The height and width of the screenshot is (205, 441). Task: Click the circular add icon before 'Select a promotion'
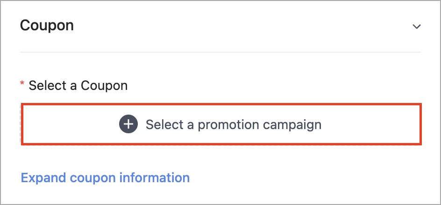[128, 124]
